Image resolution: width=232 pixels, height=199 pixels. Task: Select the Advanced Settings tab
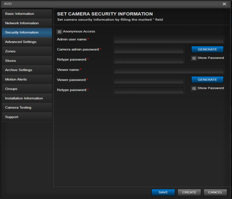[x=27, y=42]
